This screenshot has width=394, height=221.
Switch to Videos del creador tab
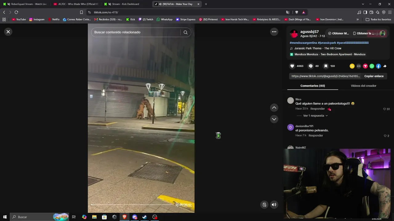tap(364, 86)
